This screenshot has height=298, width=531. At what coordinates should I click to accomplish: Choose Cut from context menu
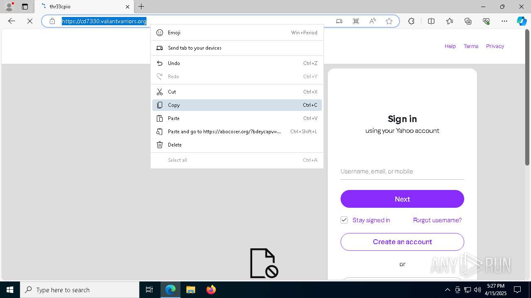(x=237, y=92)
